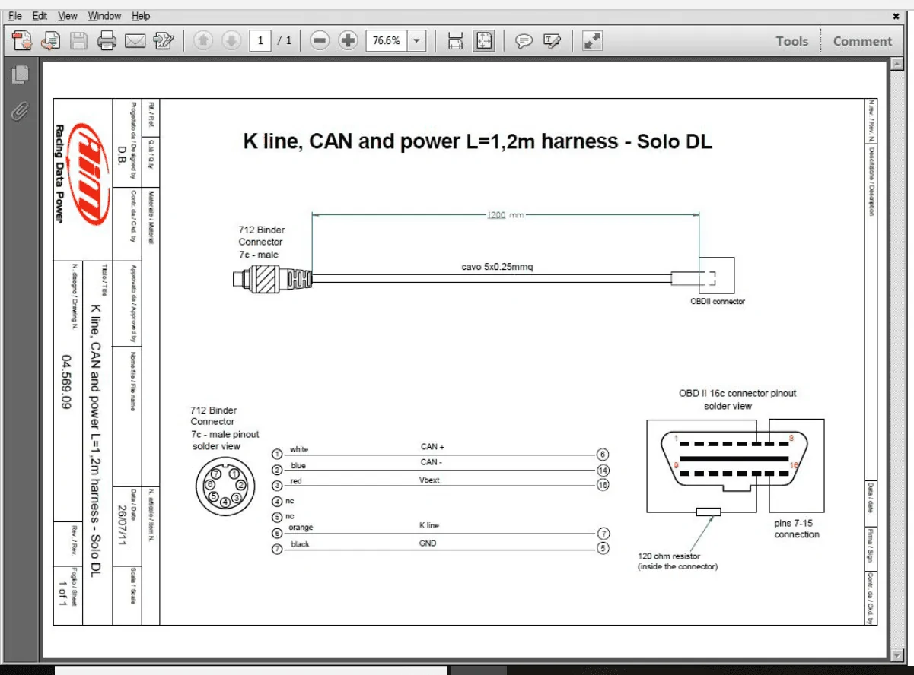
Task: Open the Comment pane
Action: pyautogui.click(x=862, y=41)
